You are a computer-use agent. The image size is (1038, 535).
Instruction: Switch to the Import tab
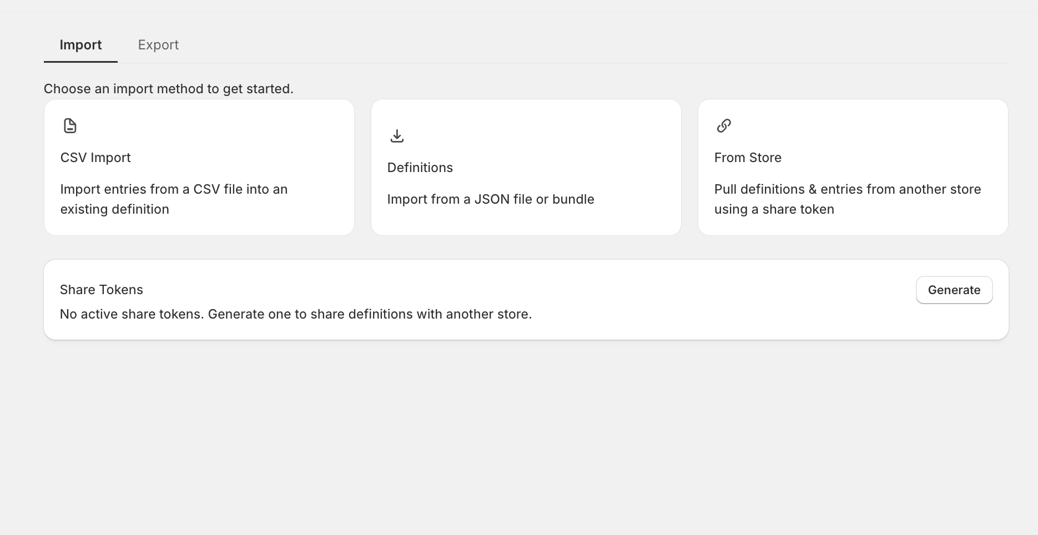coord(80,45)
